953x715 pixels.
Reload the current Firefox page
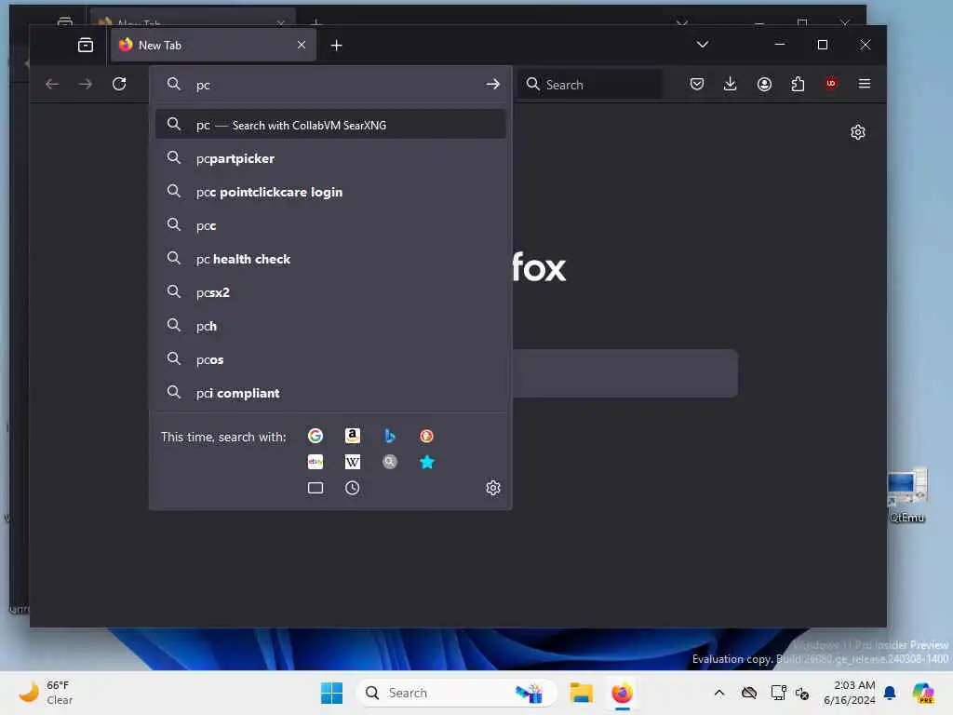[119, 84]
